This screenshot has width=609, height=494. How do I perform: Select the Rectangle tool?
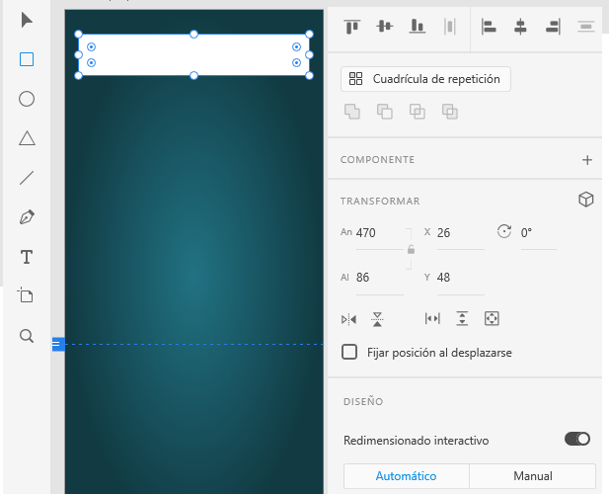tap(27, 59)
